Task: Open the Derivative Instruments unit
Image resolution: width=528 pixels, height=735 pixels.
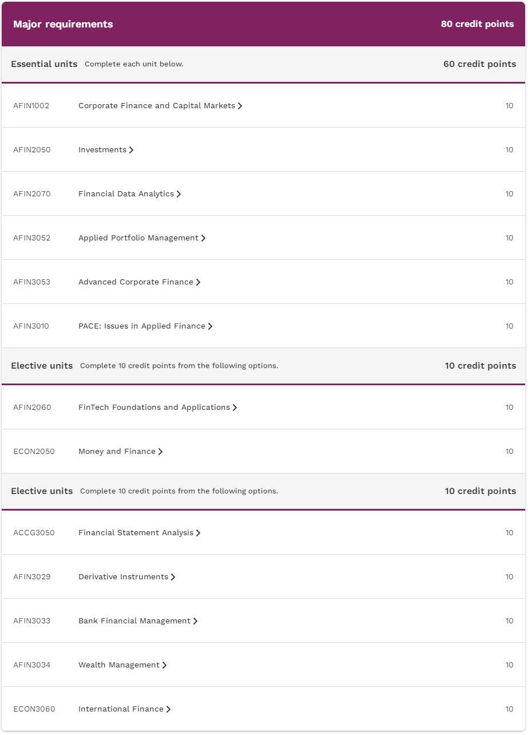Action: click(126, 577)
